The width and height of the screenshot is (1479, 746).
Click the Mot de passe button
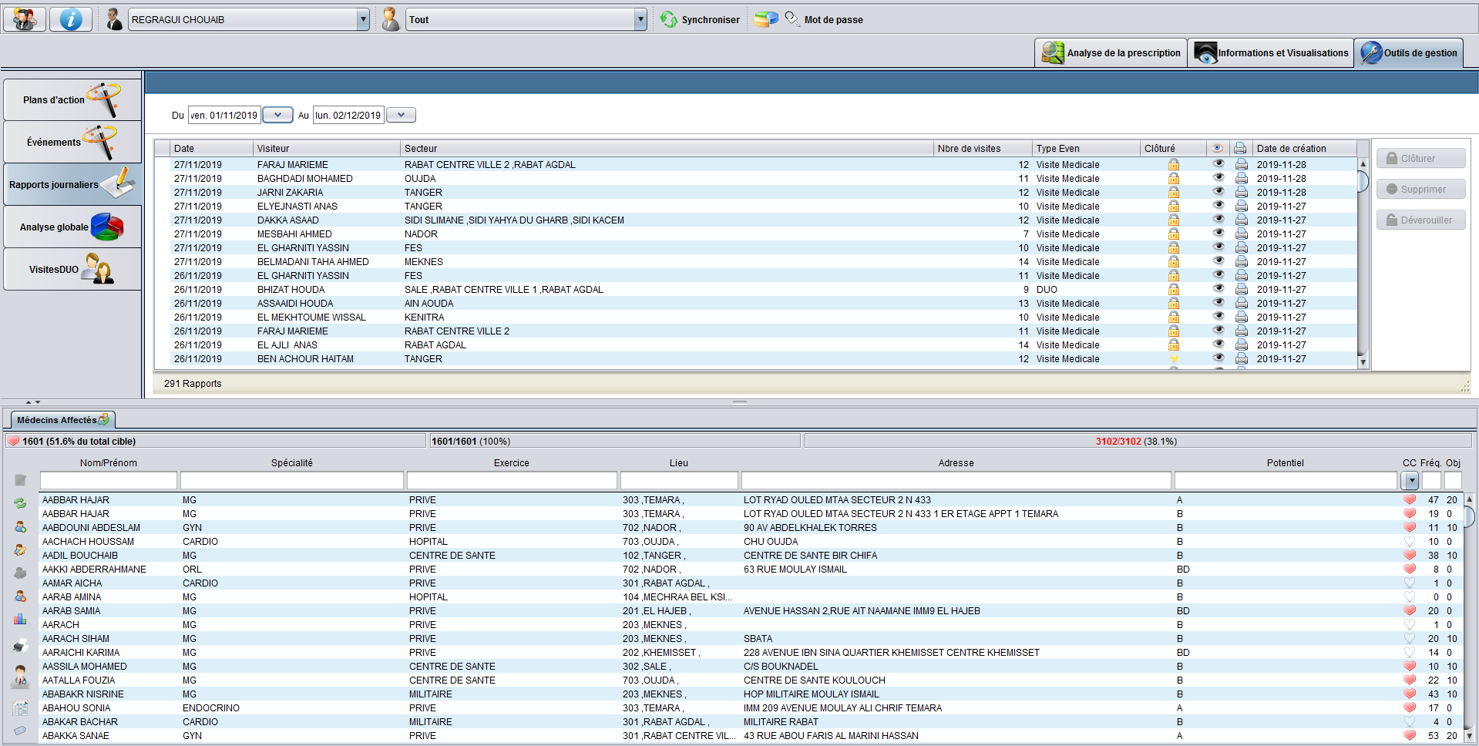tap(824, 19)
